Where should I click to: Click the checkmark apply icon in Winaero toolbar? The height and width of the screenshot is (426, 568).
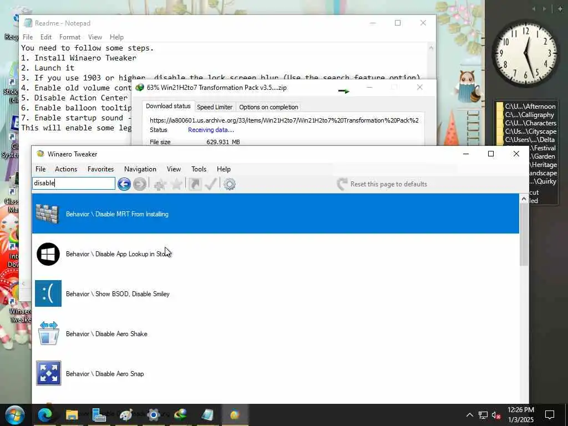tap(211, 184)
